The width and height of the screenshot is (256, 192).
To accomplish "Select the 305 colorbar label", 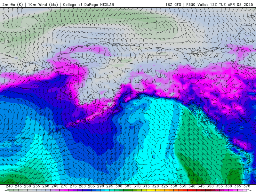I will point(128,186).
